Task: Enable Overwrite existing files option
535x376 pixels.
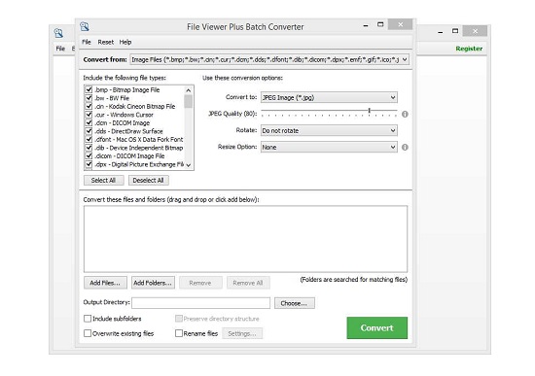Action: click(88, 333)
